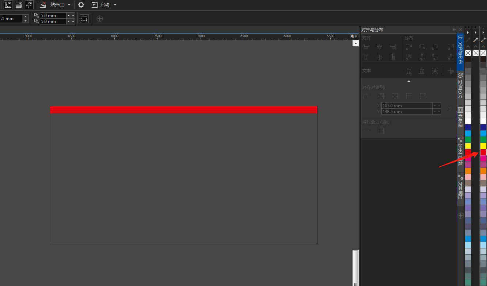Click the distribute top icon
Image resolution: width=487 pixels, height=286 pixels.
[409, 57]
